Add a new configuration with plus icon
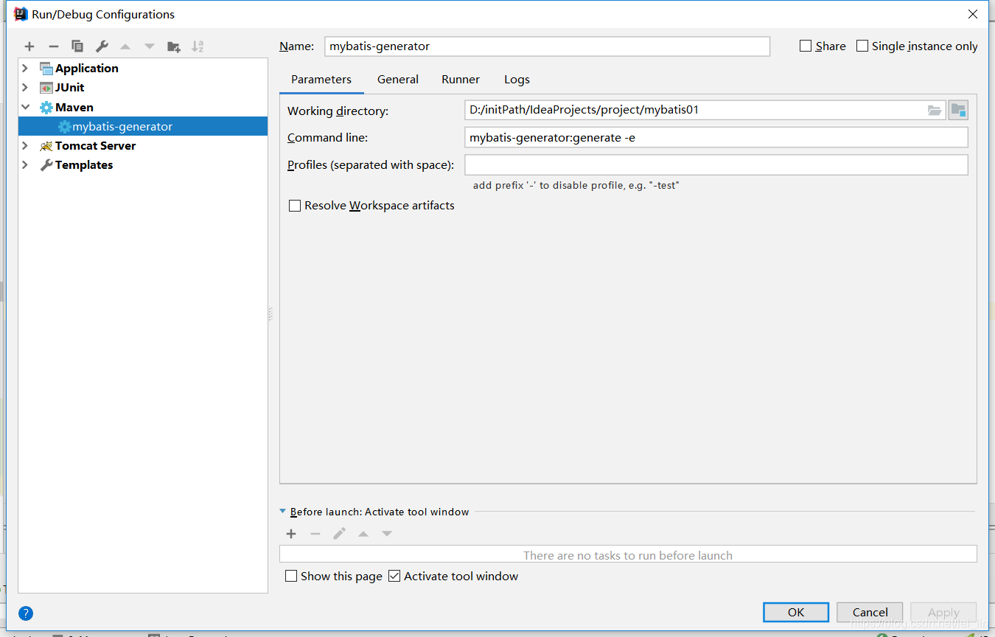Screen dimensions: 995x637 29,46
